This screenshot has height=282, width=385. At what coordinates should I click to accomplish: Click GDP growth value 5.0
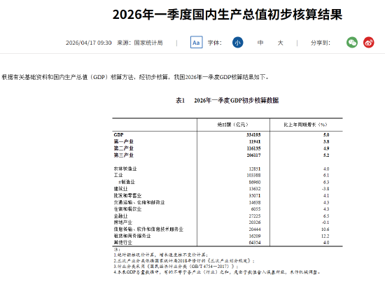coord(326,135)
